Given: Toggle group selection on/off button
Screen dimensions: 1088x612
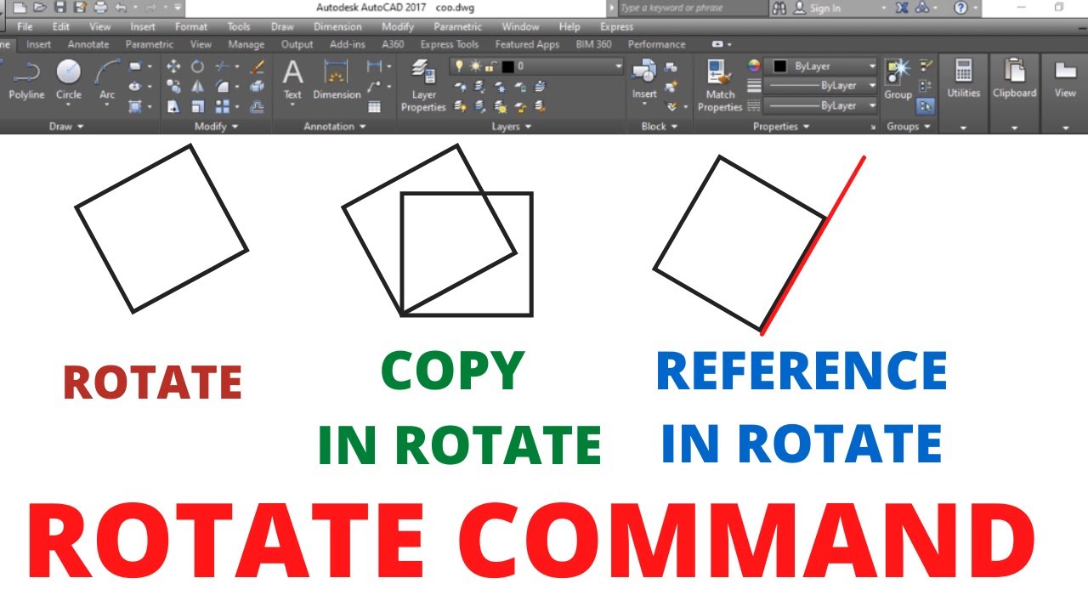Looking at the screenshot, I should pyautogui.click(x=926, y=106).
